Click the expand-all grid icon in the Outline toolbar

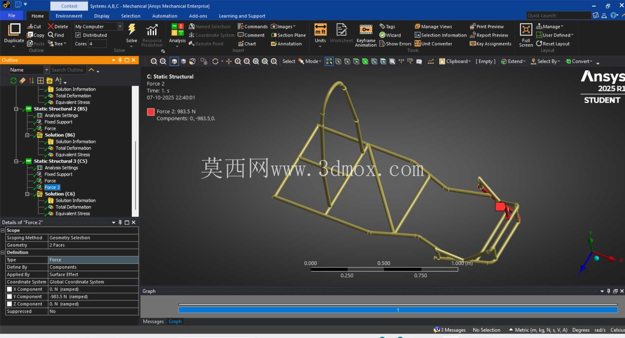pyautogui.click(x=40, y=80)
